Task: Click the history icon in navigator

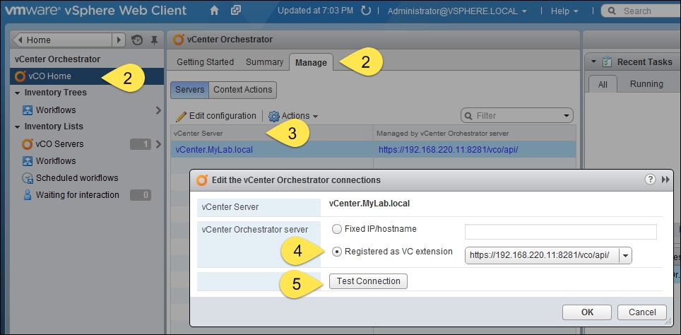Action: [137, 40]
